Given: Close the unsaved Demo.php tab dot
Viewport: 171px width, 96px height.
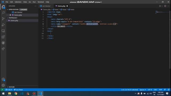Looking at the screenshot, I should pyautogui.click(x=67, y=6).
